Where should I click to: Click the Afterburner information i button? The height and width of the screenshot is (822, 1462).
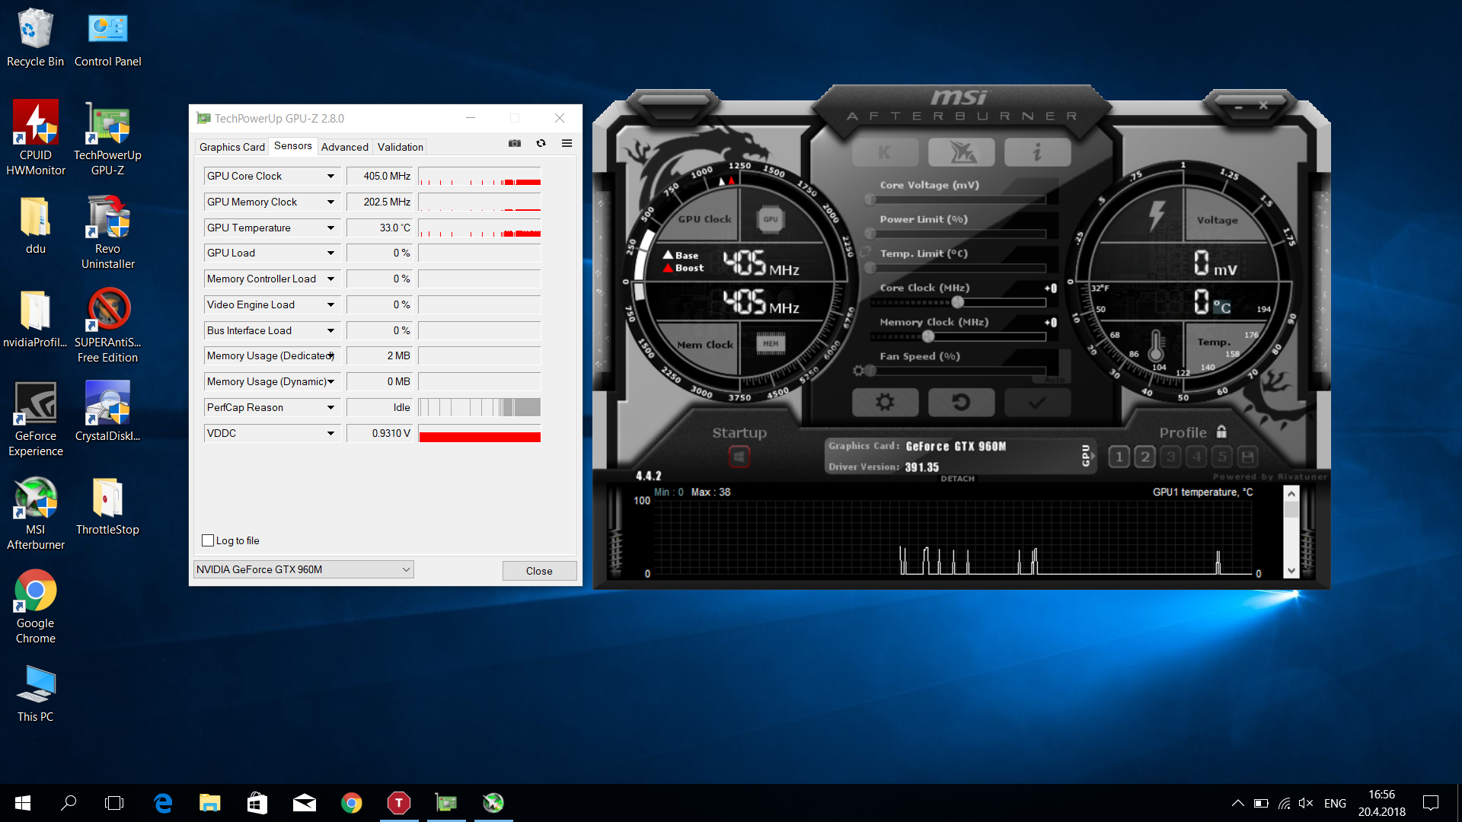1037,152
